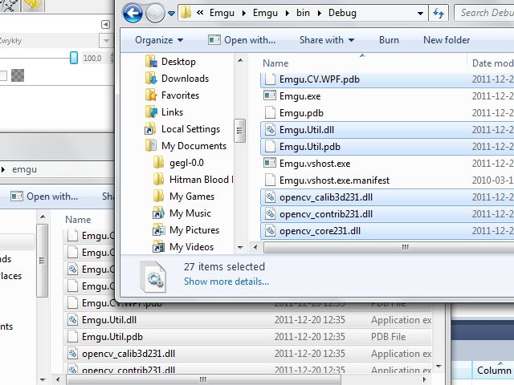Open the recent pages dropdown arrow
Screen dimensions: 514x385
pyautogui.click(x=171, y=14)
